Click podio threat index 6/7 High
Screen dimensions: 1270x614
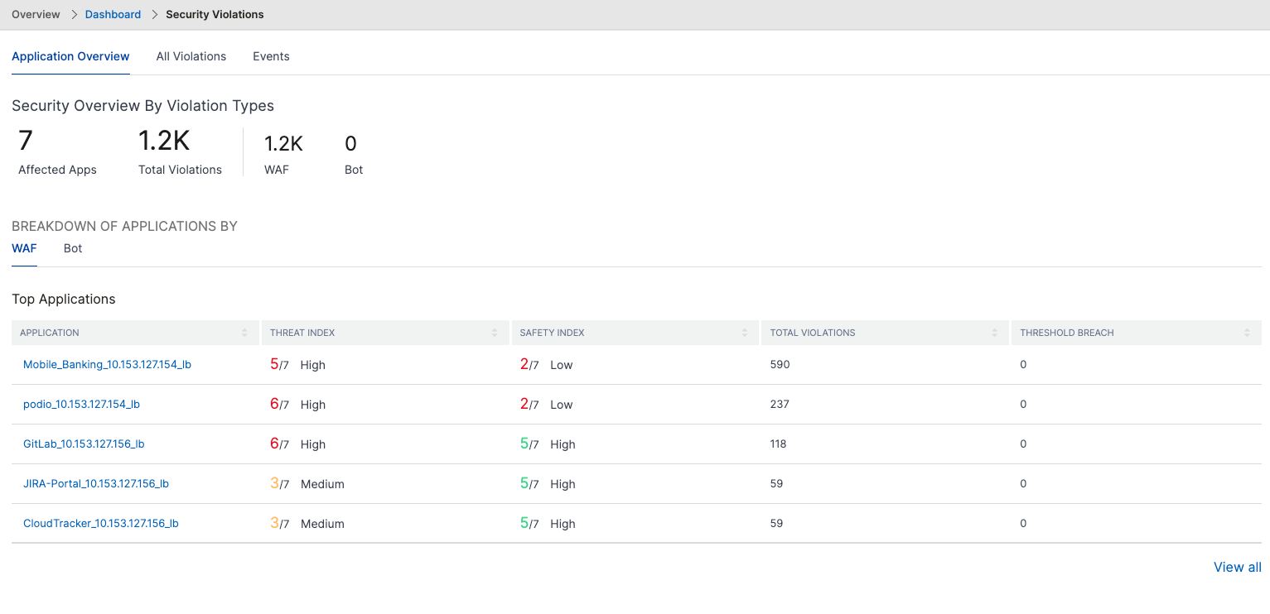(298, 404)
